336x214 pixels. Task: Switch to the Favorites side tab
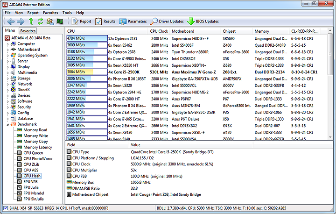[28, 31]
